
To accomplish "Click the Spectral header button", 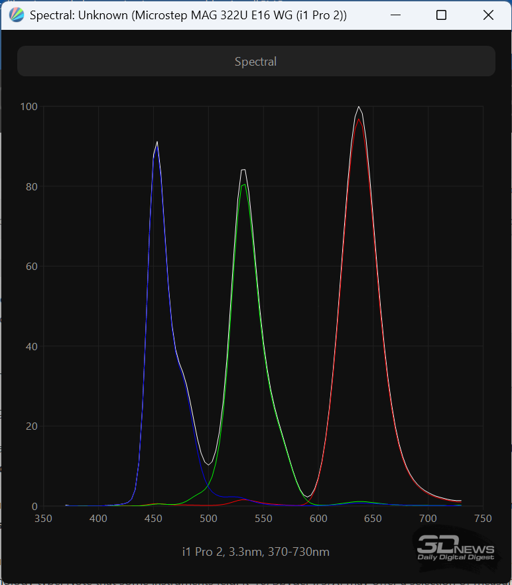I will pos(256,61).
